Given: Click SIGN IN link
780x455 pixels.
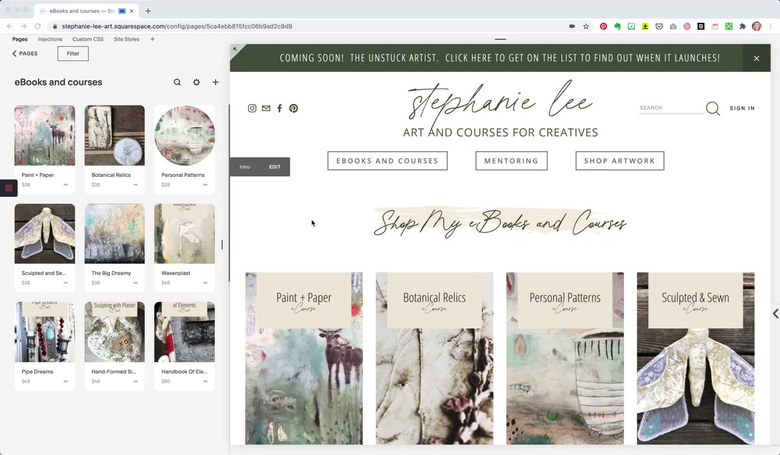Looking at the screenshot, I should [742, 108].
